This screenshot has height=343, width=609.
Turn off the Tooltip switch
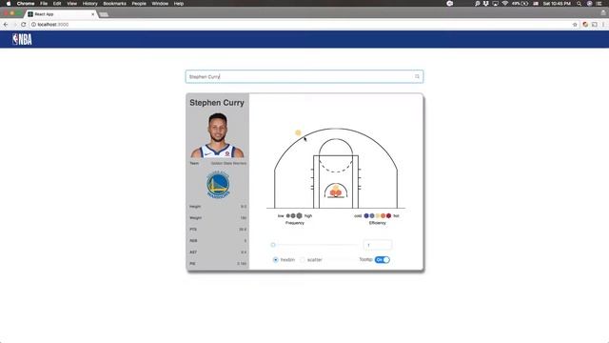coord(383,260)
